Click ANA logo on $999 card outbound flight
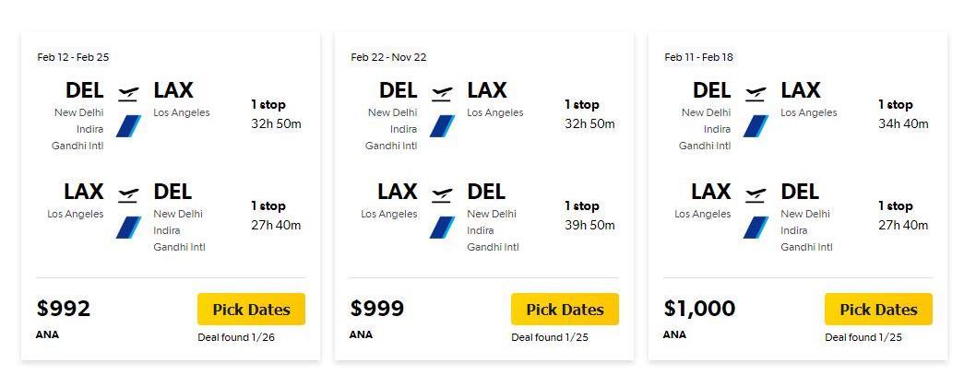This screenshot has width=976, height=375. coord(442,126)
